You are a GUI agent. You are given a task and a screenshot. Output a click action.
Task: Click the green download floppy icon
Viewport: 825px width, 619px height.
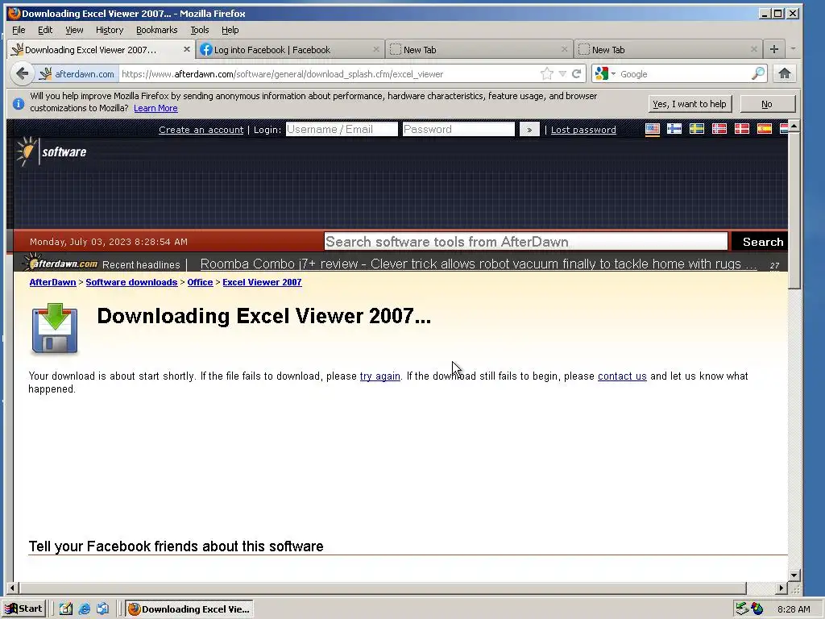(x=55, y=329)
